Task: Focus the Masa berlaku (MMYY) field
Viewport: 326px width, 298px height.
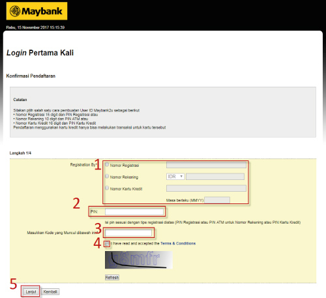Action: (217, 200)
